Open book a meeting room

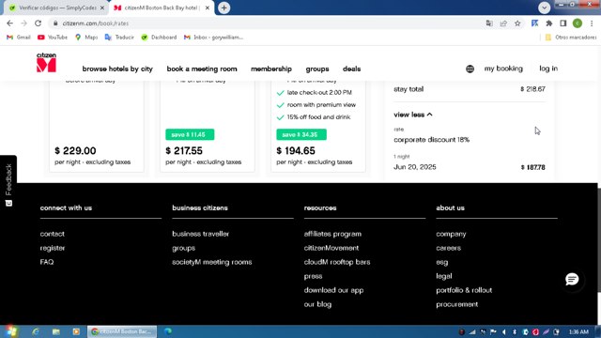pyautogui.click(x=202, y=69)
